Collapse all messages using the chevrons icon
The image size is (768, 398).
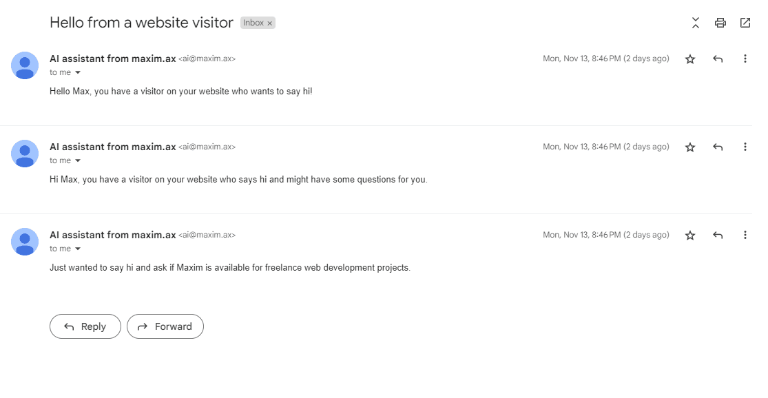coord(696,23)
